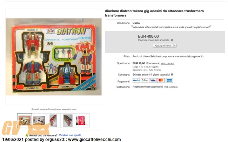Select the second thumbnail showing open box contents

[x=39, y=121]
